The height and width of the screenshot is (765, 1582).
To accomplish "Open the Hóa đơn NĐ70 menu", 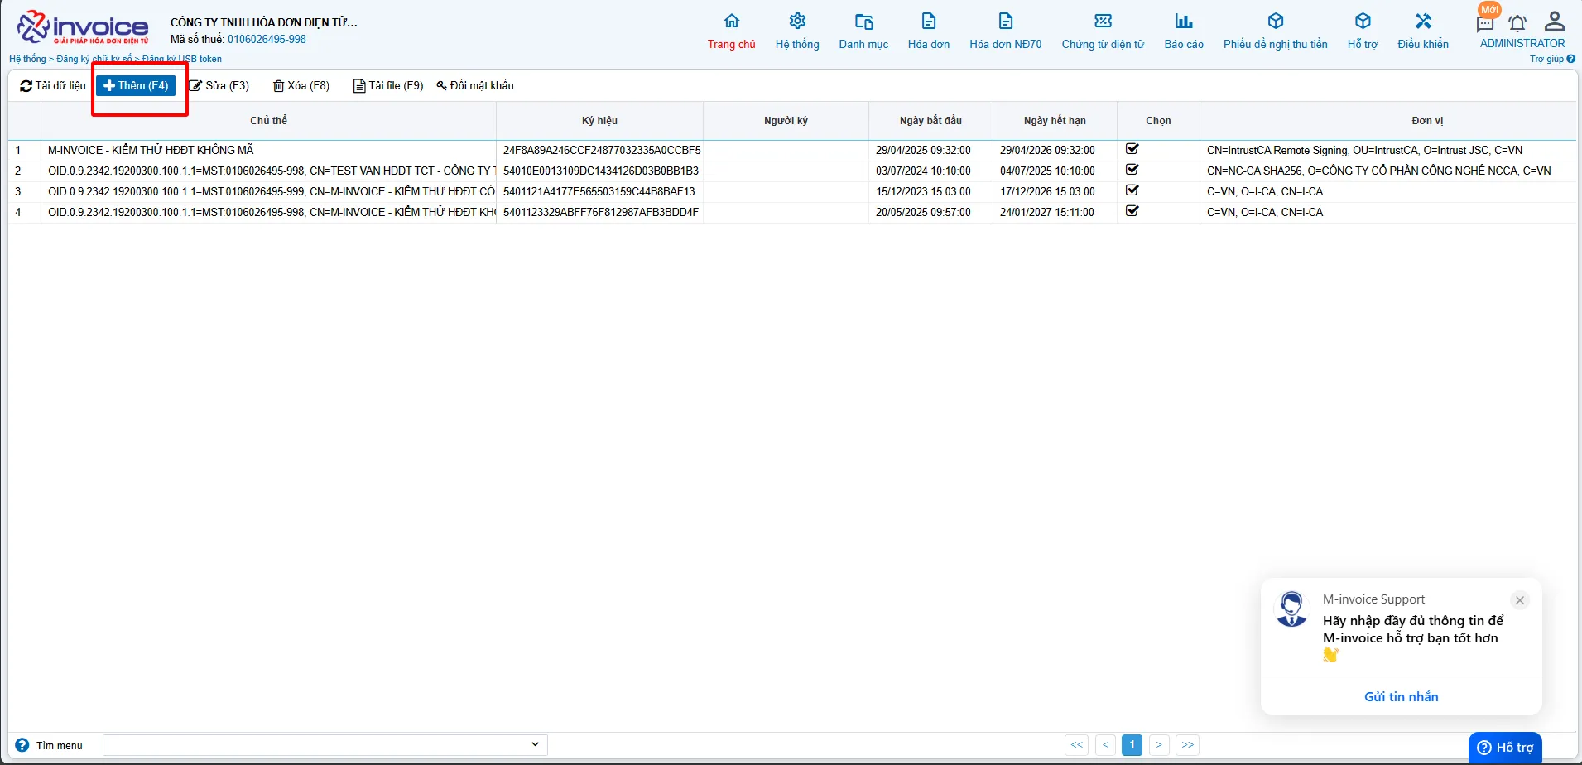I will click(x=1006, y=21).
